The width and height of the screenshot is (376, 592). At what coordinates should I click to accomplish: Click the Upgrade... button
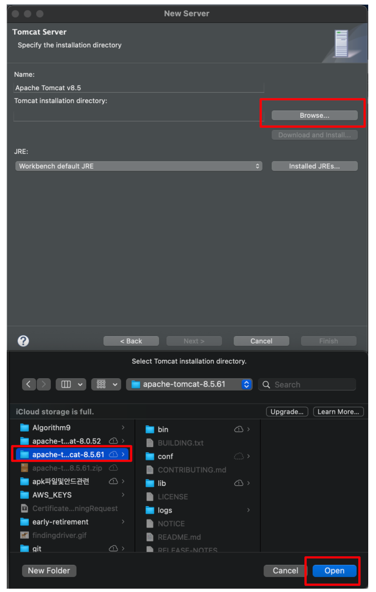point(287,412)
